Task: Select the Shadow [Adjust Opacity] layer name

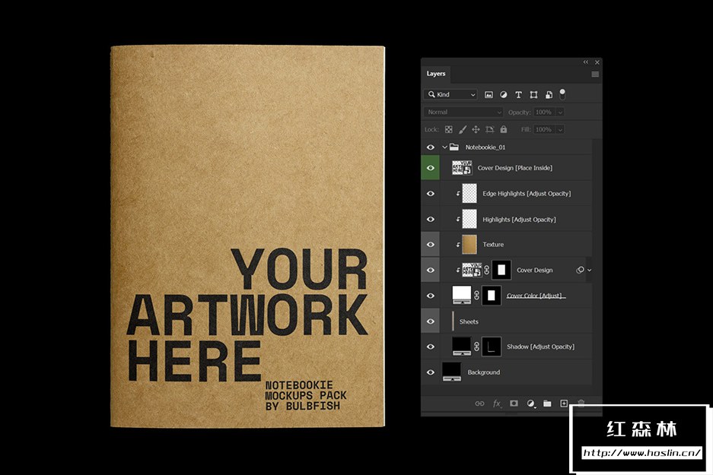Action: pyautogui.click(x=540, y=347)
